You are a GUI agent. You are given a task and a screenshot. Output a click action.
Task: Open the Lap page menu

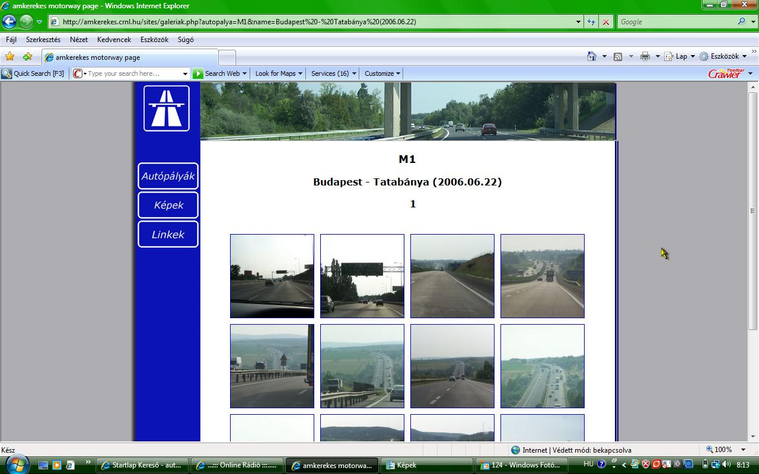pyautogui.click(x=680, y=56)
